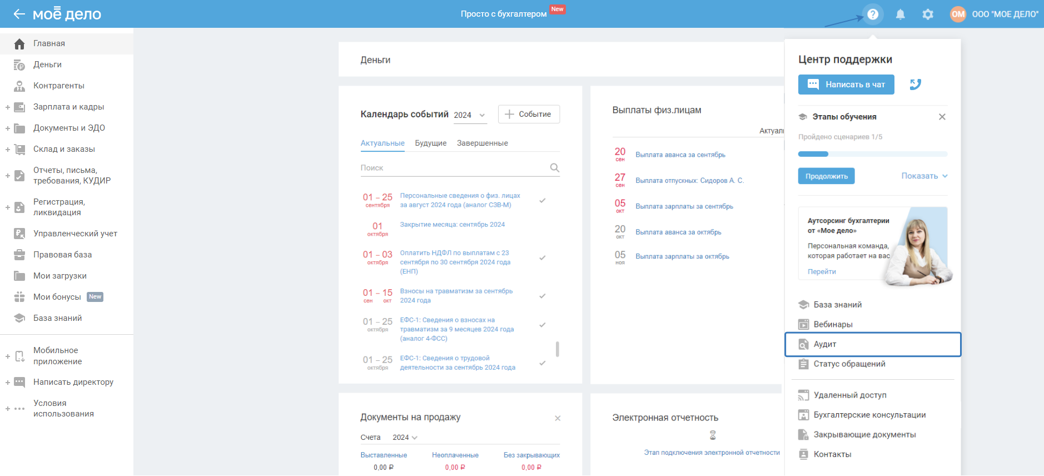Click the Деньги sidebar icon
Screen dimensions: 1044x476
(19, 65)
